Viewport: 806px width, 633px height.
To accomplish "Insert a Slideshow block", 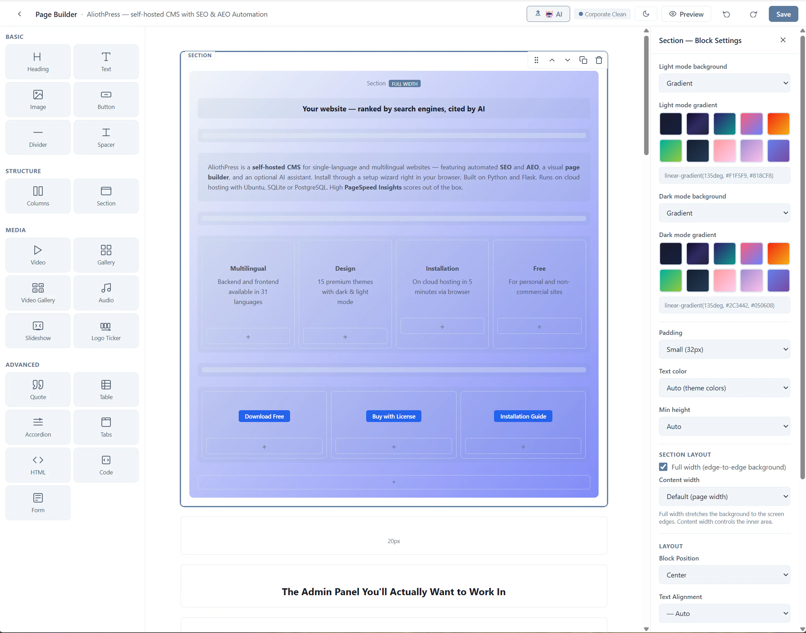I will (38, 330).
